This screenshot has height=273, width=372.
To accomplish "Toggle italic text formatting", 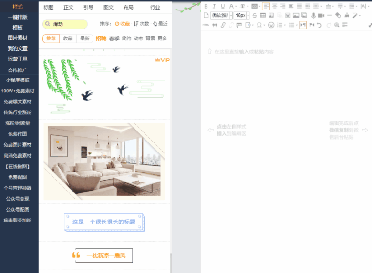I will 214,6.
